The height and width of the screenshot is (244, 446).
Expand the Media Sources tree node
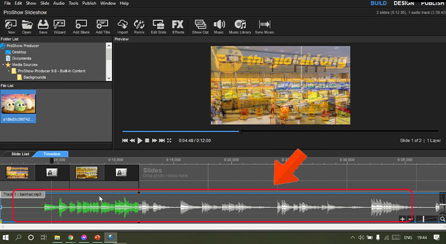tap(3, 65)
